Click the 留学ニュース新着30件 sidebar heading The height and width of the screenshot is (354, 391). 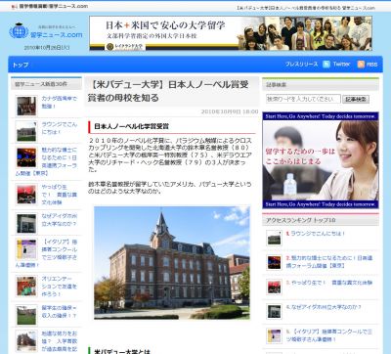point(41,84)
